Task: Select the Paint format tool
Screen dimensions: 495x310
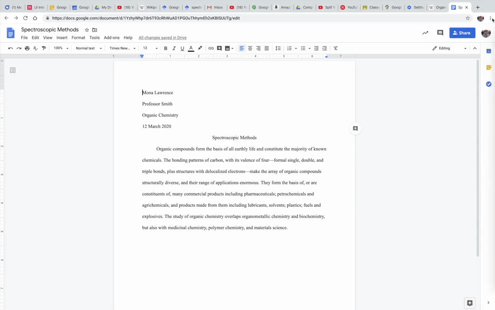Action: coord(44,48)
